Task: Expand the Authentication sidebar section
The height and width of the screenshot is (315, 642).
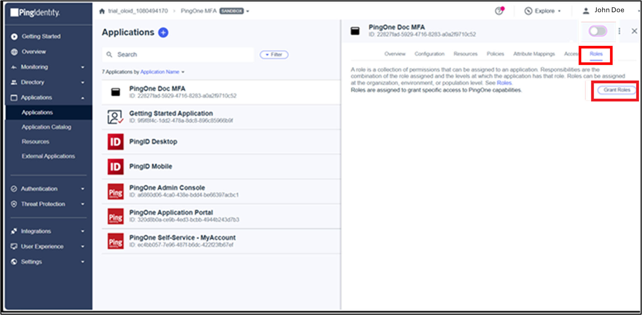Action: [82, 189]
